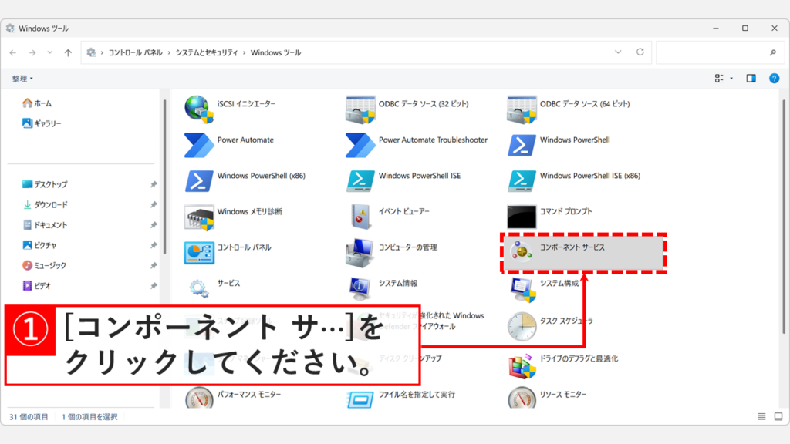The height and width of the screenshot is (444, 790).
Task: Open the address bar history dropdown
Action: (617, 52)
